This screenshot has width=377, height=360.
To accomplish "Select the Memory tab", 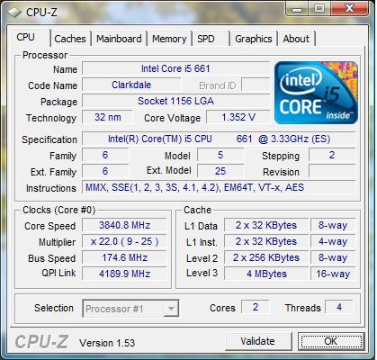I will click(x=169, y=39).
